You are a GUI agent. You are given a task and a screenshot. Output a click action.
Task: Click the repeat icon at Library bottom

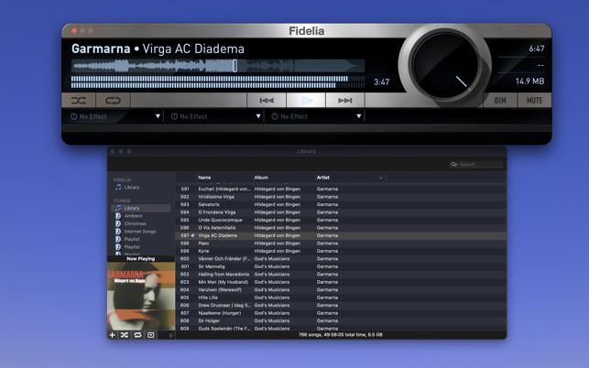137,335
